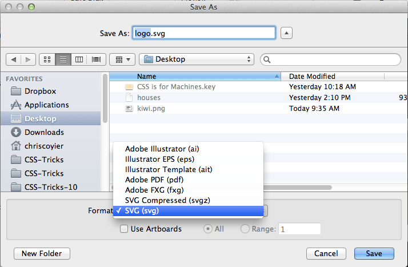This screenshot has width=408, height=267.
Task: Open the item arrangement dropdown
Action: click(x=122, y=59)
